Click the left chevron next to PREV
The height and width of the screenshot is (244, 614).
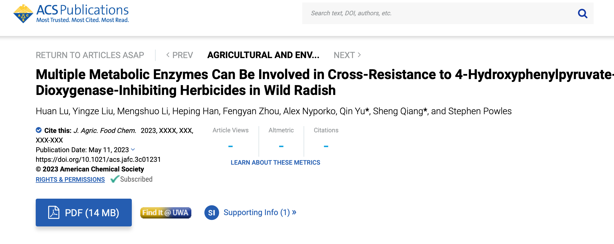[168, 55]
